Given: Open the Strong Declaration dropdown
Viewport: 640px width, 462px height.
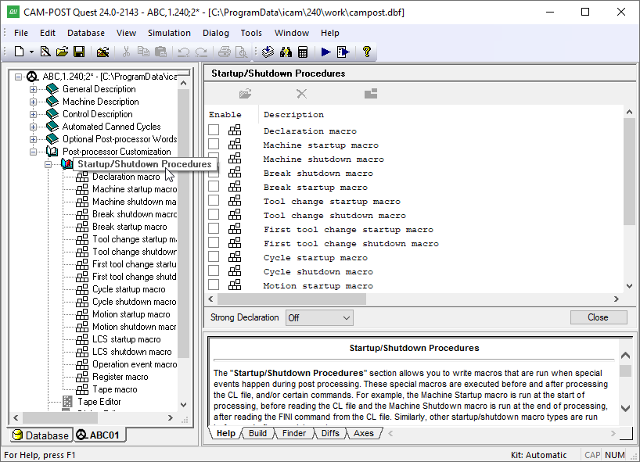Looking at the screenshot, I should click(319, 317).
